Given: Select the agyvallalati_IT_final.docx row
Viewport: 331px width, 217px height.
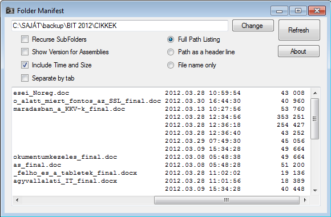Looking at the screenshot, I should point(159,181).
